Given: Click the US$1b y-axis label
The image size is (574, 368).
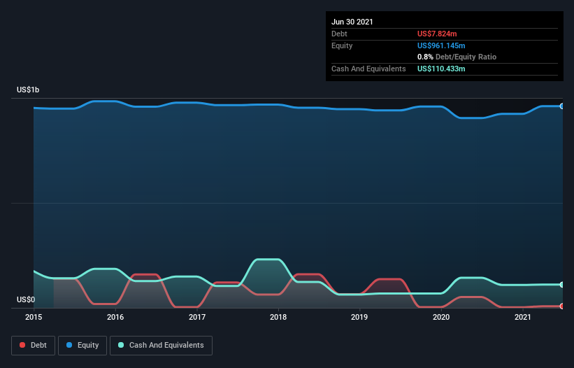Looking at the screenshot, I should 28,90.
